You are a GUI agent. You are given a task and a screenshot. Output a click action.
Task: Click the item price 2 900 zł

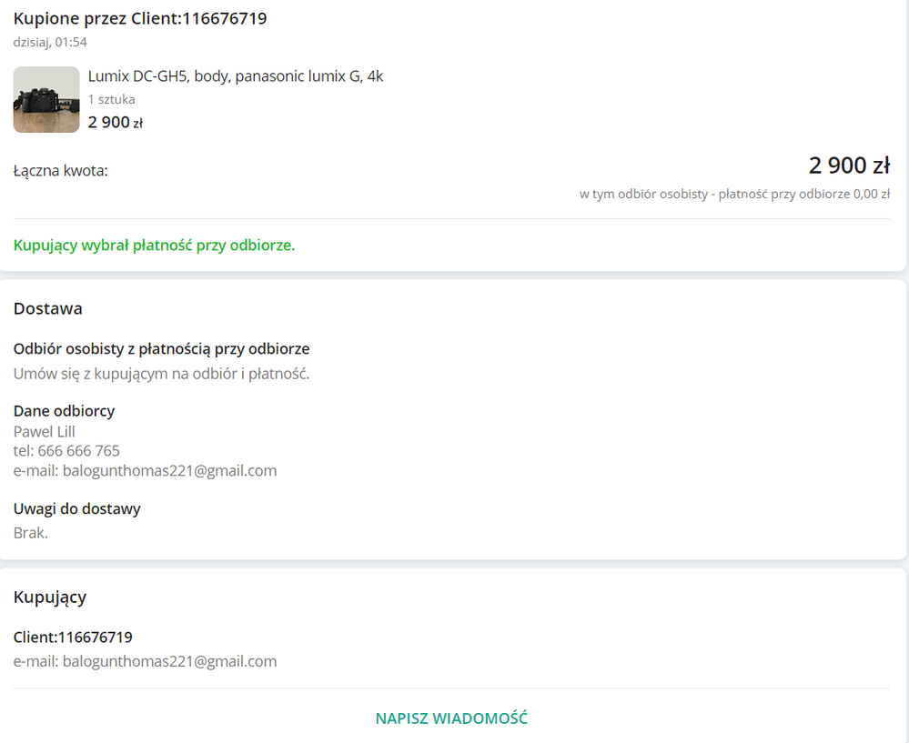[116, 122]
